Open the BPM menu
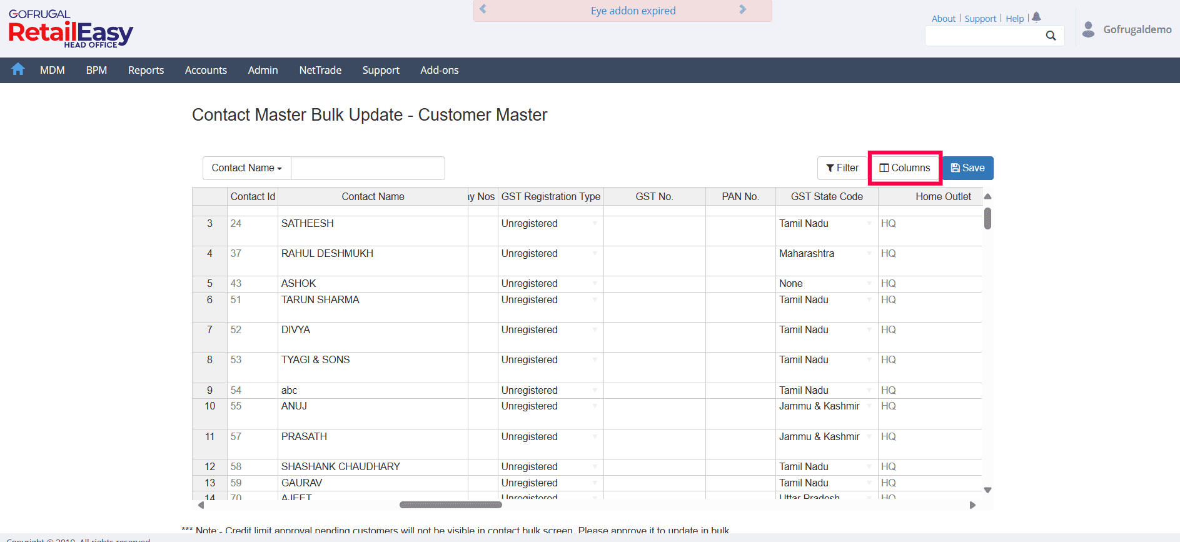Image resolution: width=1180 pixels, height=542 pixels. click(x=96, y=70)
